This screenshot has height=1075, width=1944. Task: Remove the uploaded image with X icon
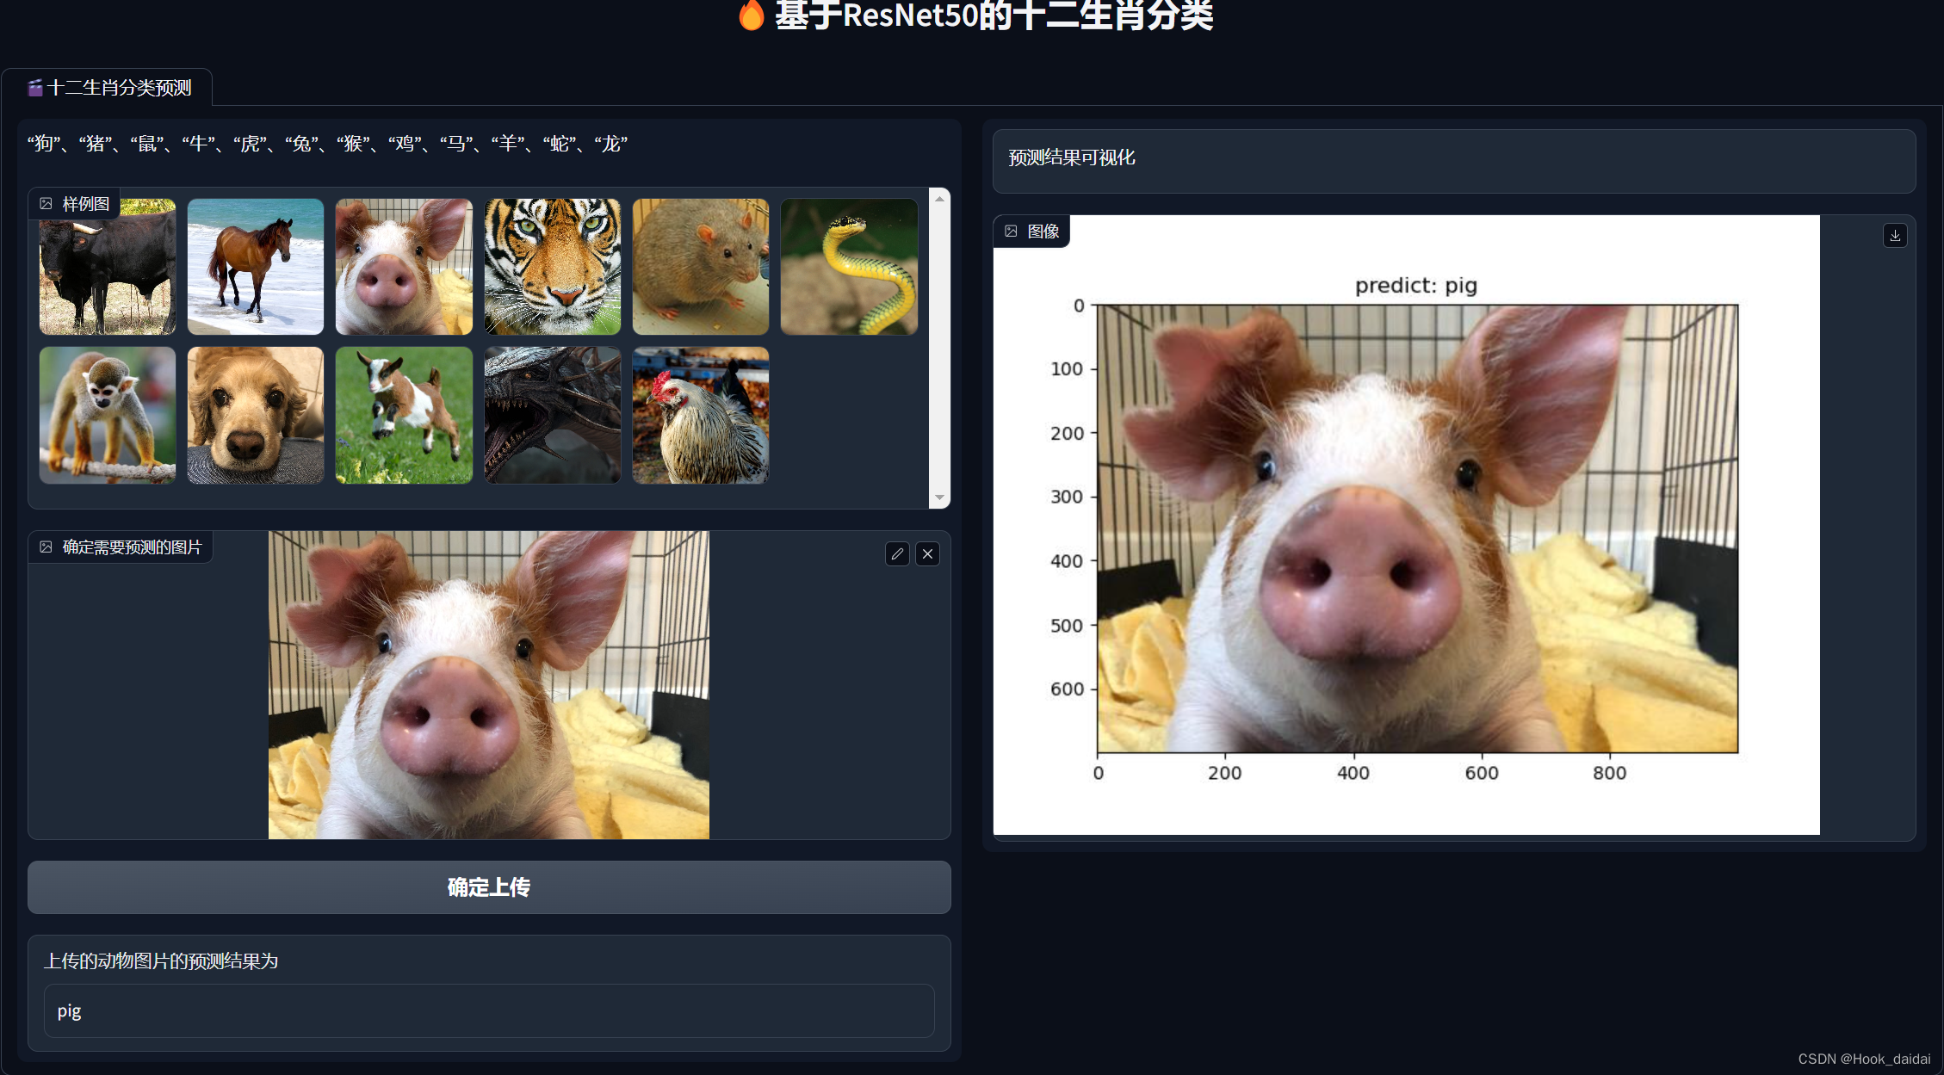927,554
